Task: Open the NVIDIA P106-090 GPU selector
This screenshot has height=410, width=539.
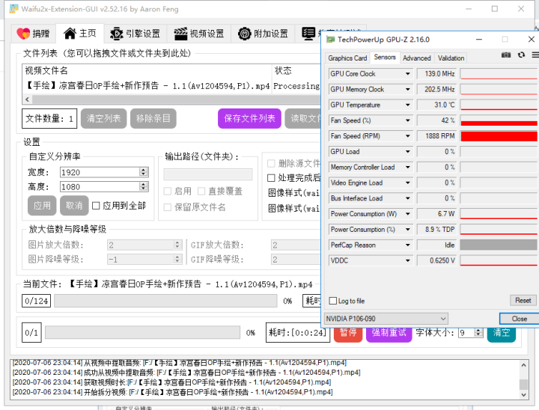Action: pyautogui.click(x=386, y=319)
